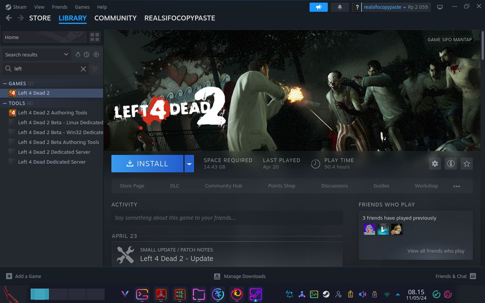
Task: Select Left 4 Dead 2 Beta Authoring Tools
Action: (52, 142)
